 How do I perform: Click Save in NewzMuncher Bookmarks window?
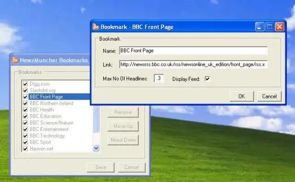tap(100, 167)
